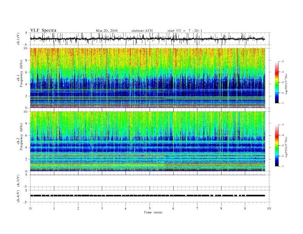Click the "10" tick on bottom time axis
The width and height of the screenshot is (303, 234).
pyautogui.click(x=269, y=208)
